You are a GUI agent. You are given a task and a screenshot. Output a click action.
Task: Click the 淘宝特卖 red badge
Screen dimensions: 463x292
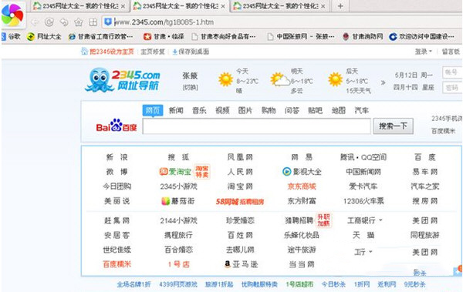(x=202, y=172)
